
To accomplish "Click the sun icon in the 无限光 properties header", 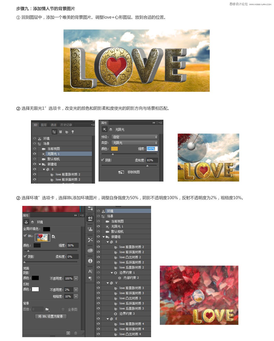I will (x=104, y=129).
